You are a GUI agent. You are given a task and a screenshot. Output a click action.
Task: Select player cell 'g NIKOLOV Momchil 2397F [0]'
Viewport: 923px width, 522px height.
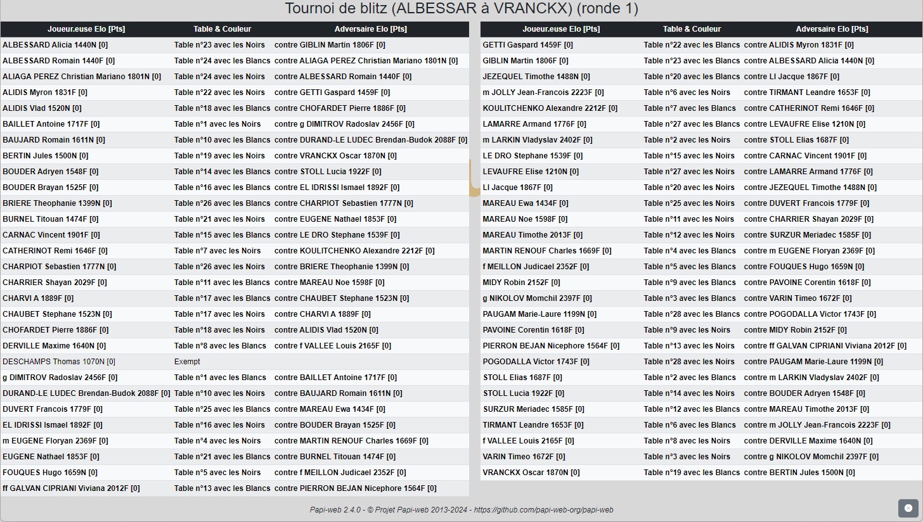(x=538, y=298)
